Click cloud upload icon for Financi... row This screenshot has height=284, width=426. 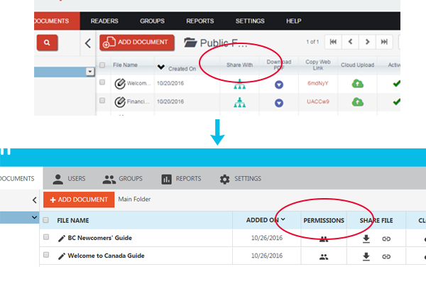[x=358, y=102]
